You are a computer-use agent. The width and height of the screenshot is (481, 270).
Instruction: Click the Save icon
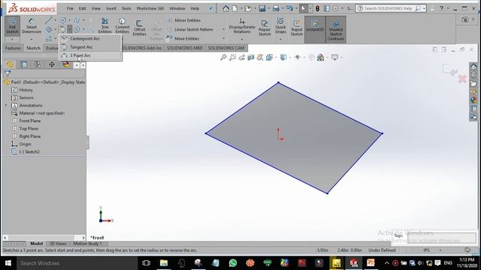click(262, 8)
